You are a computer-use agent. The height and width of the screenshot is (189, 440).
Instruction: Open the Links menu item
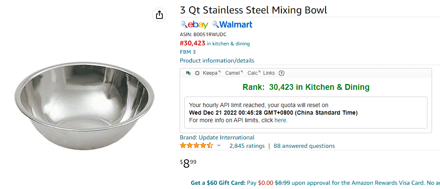point(269,73)
